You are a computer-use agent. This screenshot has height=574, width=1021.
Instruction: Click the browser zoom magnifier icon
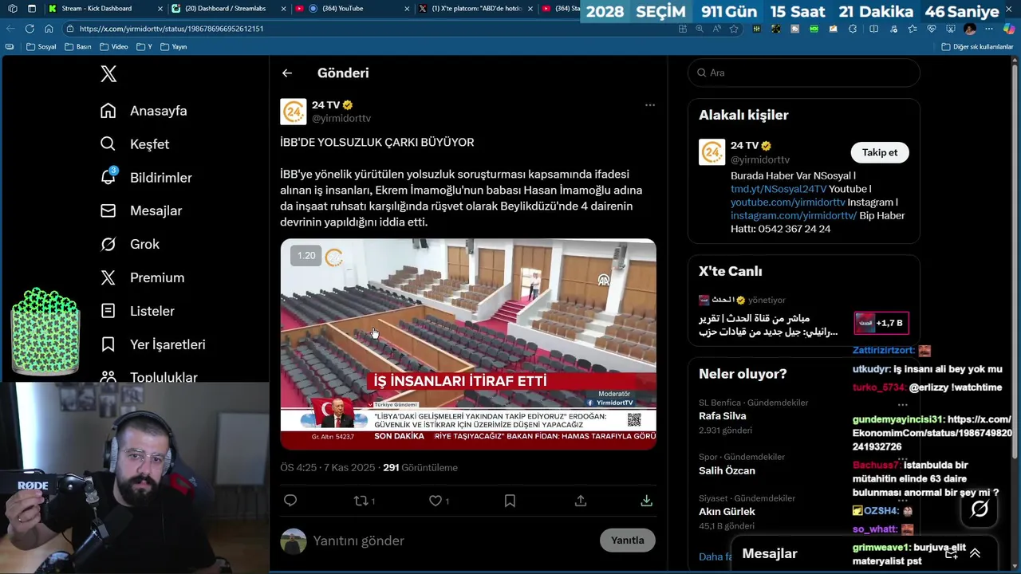(700, 29)
